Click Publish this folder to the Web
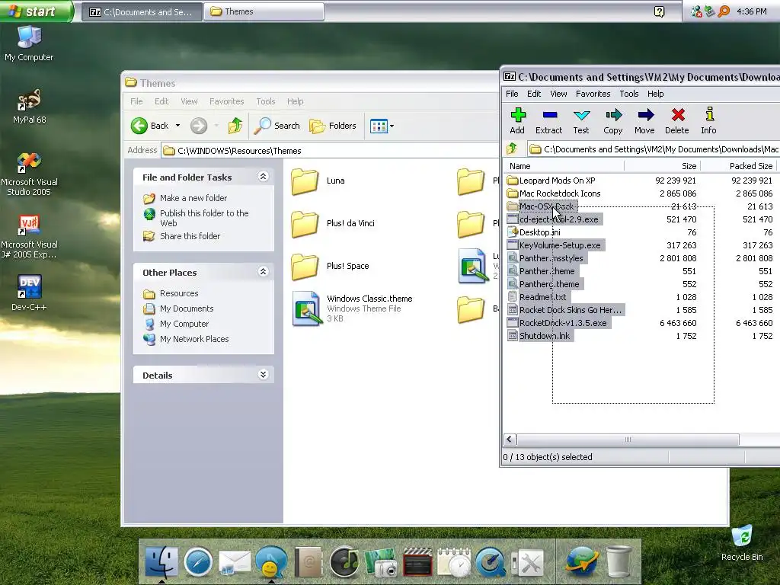The height and width of the screenshot is (585, 780). coord(204,218)
